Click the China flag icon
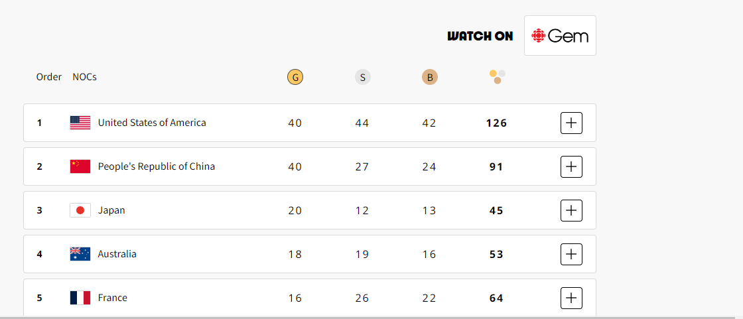The height and width of the screenshot is (319, 743). pyautogui.click(x=80, y=166)
